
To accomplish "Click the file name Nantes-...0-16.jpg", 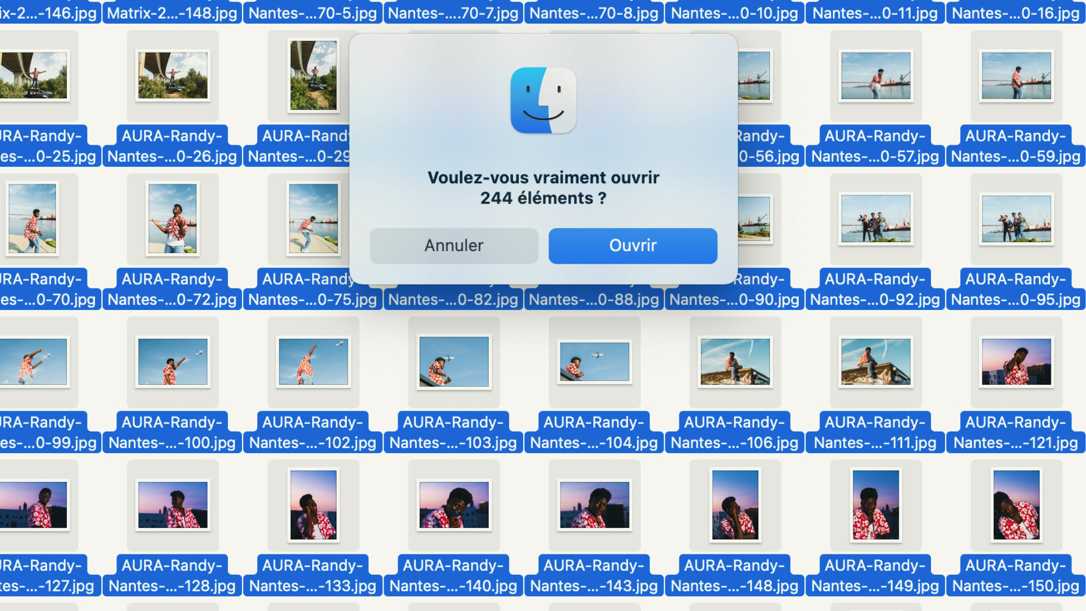I will coord(1016,12).
